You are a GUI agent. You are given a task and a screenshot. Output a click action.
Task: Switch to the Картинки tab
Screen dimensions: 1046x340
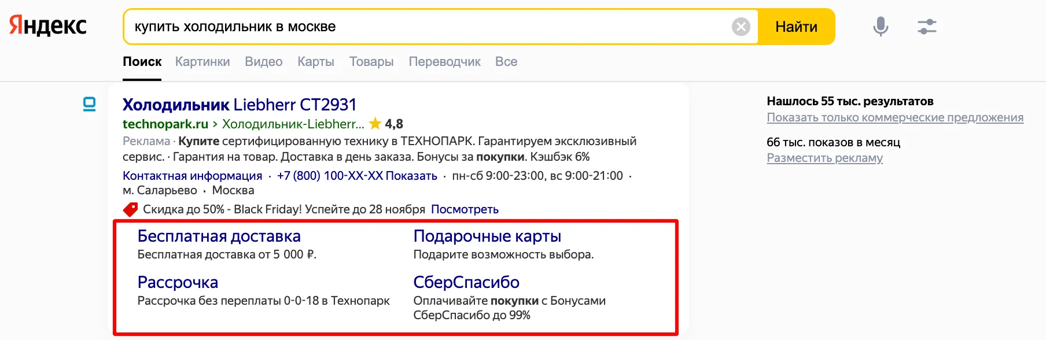click(x=202, y=62)
